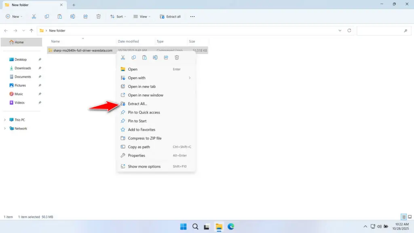Select the Paste icon in the context menu
Image resolution: width=414 pixels, height=233 pixels.
point(144,57)
